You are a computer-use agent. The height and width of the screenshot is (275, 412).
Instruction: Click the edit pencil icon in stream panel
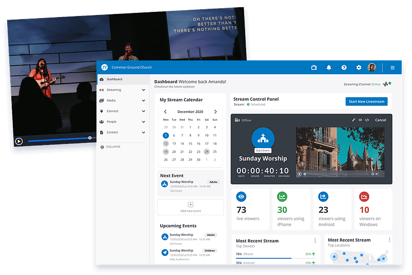[354, 120]
